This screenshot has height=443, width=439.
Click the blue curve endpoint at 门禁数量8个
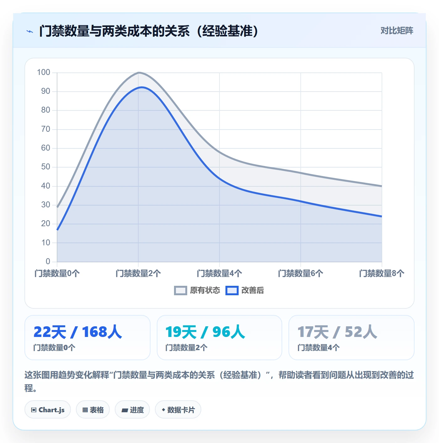(x=381, y=216)
